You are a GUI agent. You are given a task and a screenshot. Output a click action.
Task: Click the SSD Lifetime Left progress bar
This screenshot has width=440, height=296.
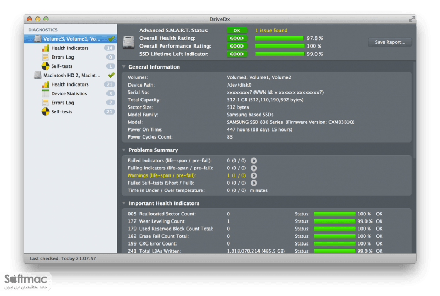pos(279,54)
